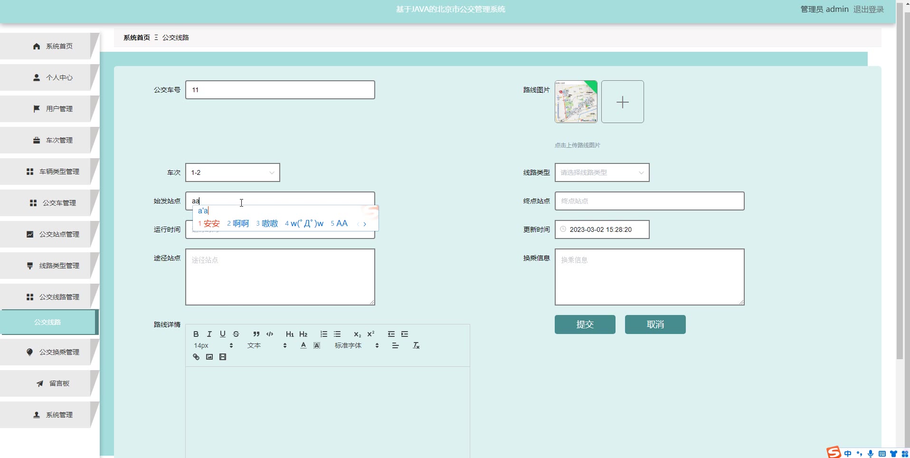Choose IME candidate 1 安安

coord(209,223)
